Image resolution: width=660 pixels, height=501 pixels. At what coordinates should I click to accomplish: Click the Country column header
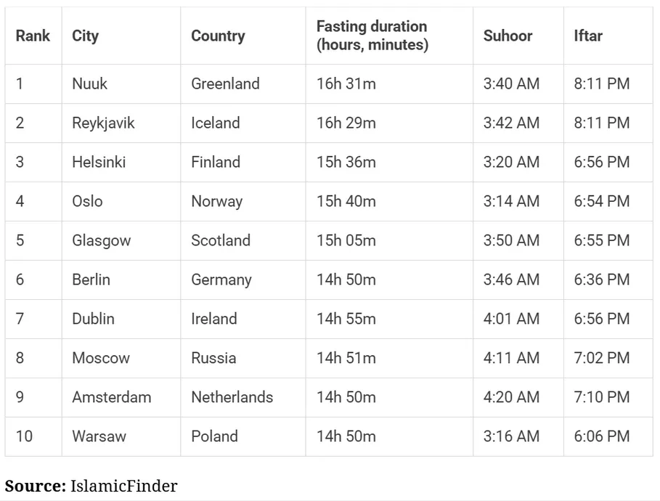[218, 36]
